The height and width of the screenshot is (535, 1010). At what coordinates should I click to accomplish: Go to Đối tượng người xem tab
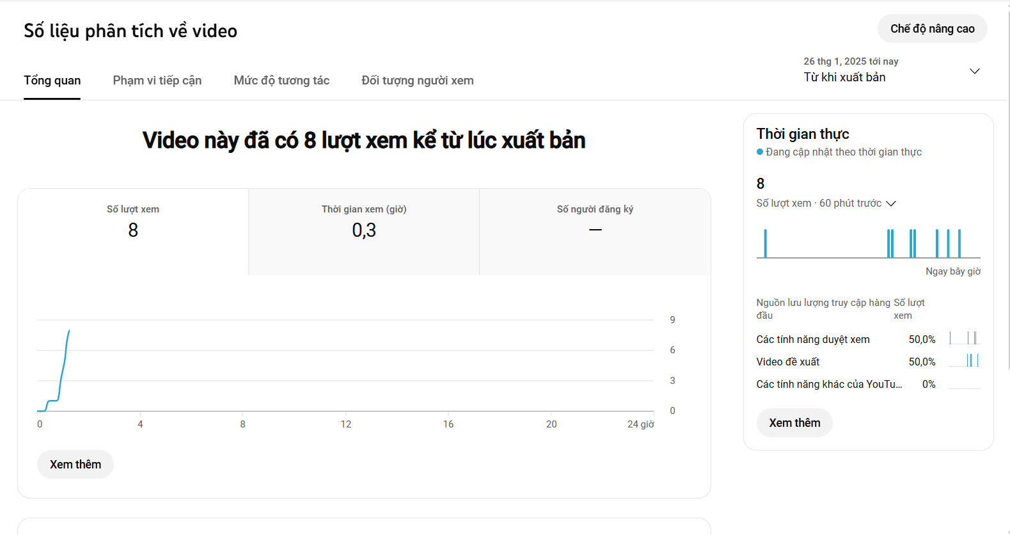pos(417,81)
